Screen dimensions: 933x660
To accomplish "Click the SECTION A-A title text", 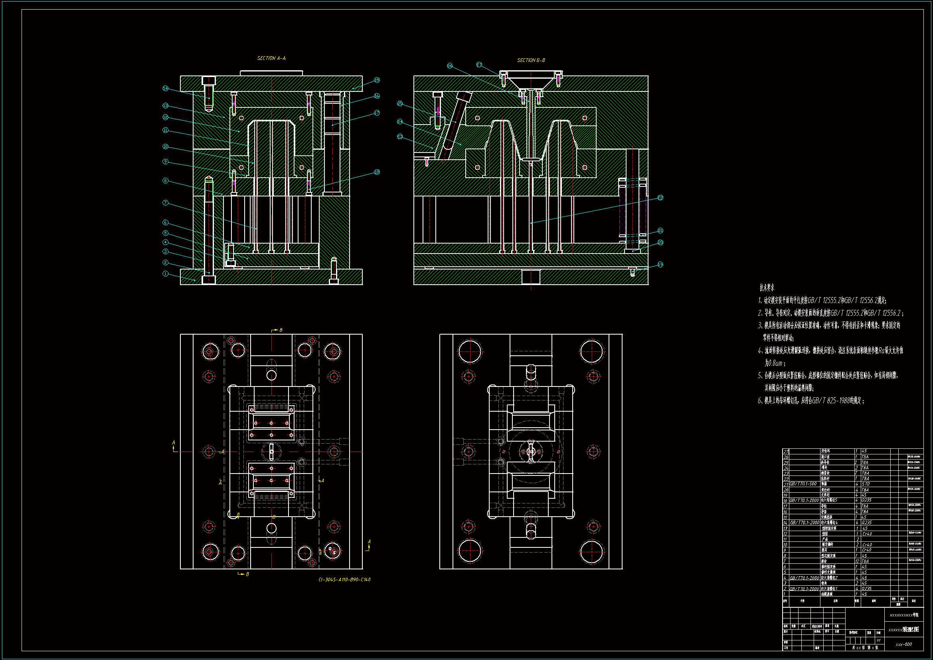I will click(x=271, y=58).
